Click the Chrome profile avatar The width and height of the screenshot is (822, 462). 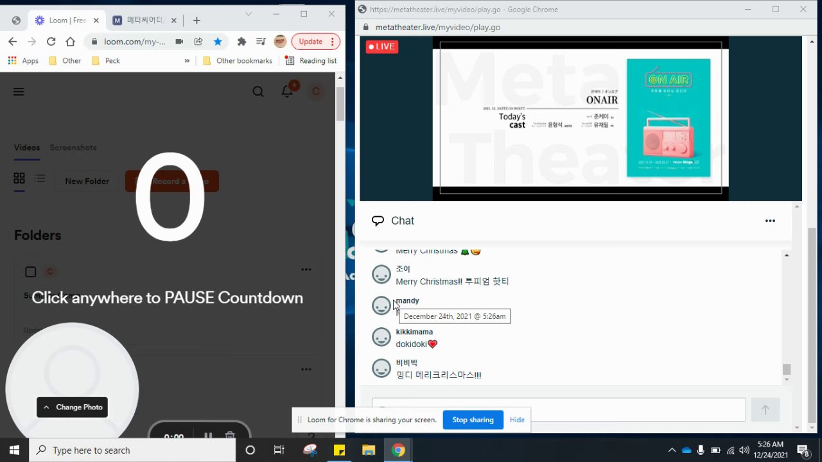click(x=280, y=42)
